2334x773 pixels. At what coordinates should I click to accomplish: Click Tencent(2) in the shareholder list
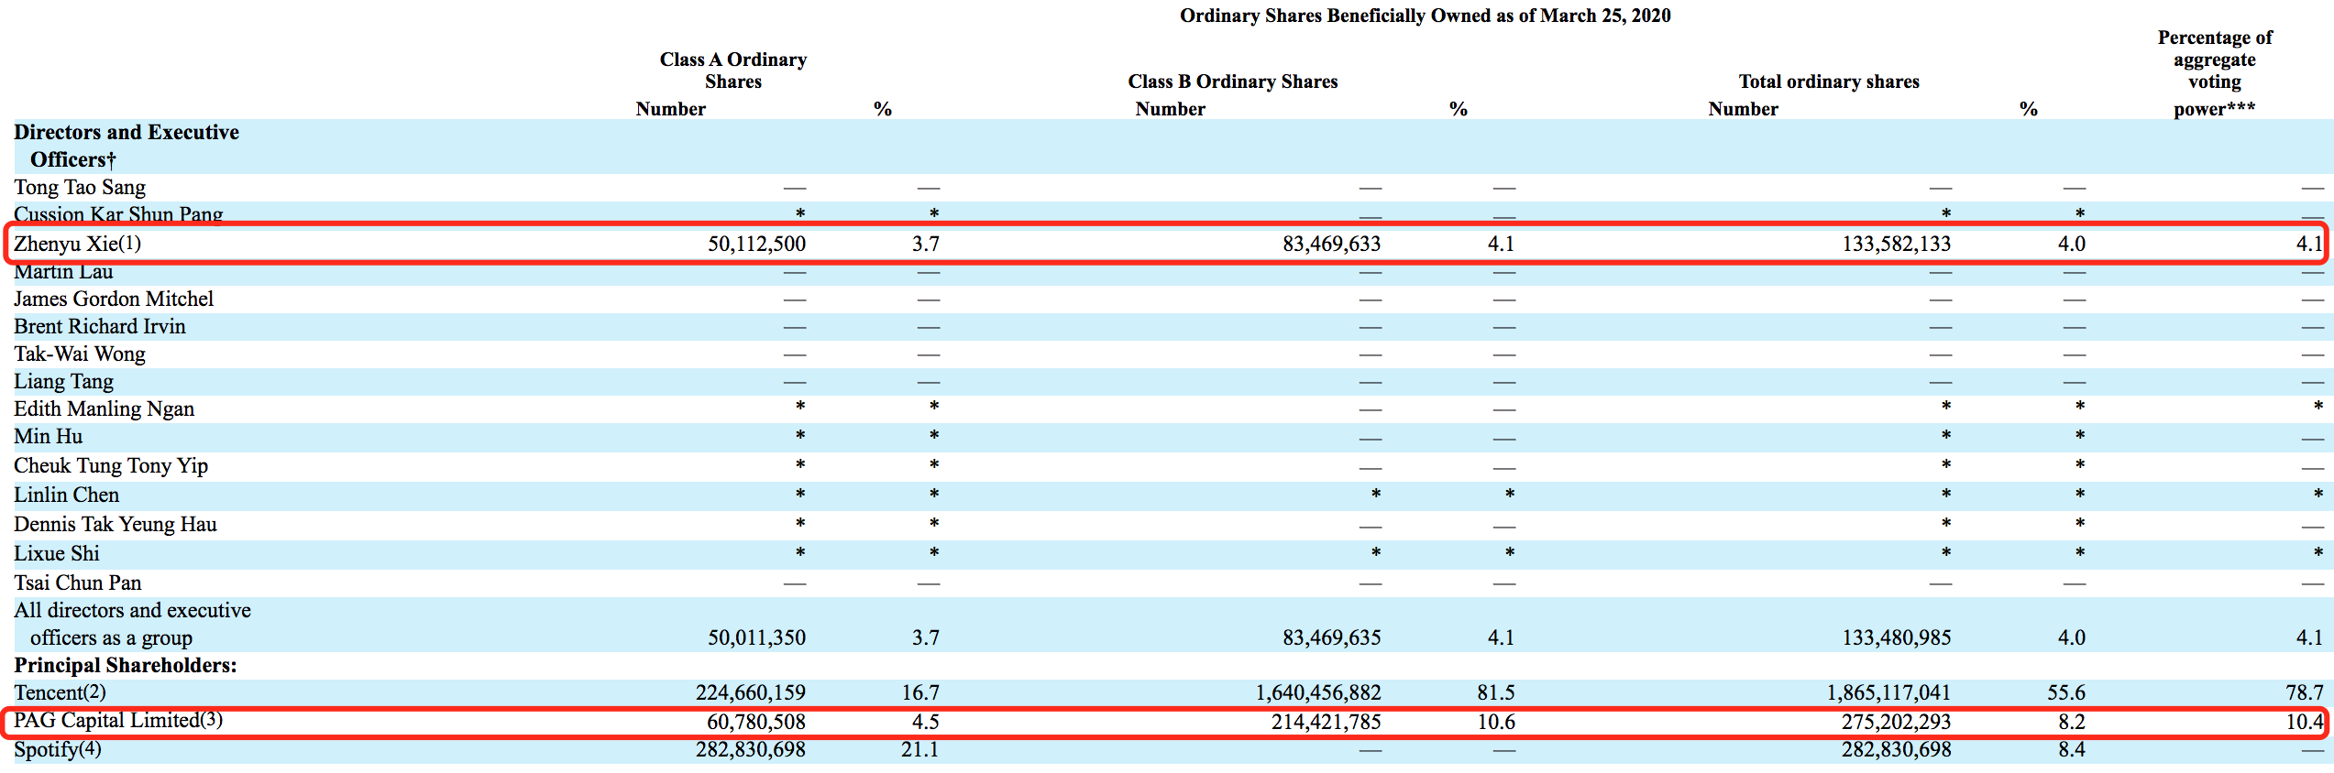(60, 692)
